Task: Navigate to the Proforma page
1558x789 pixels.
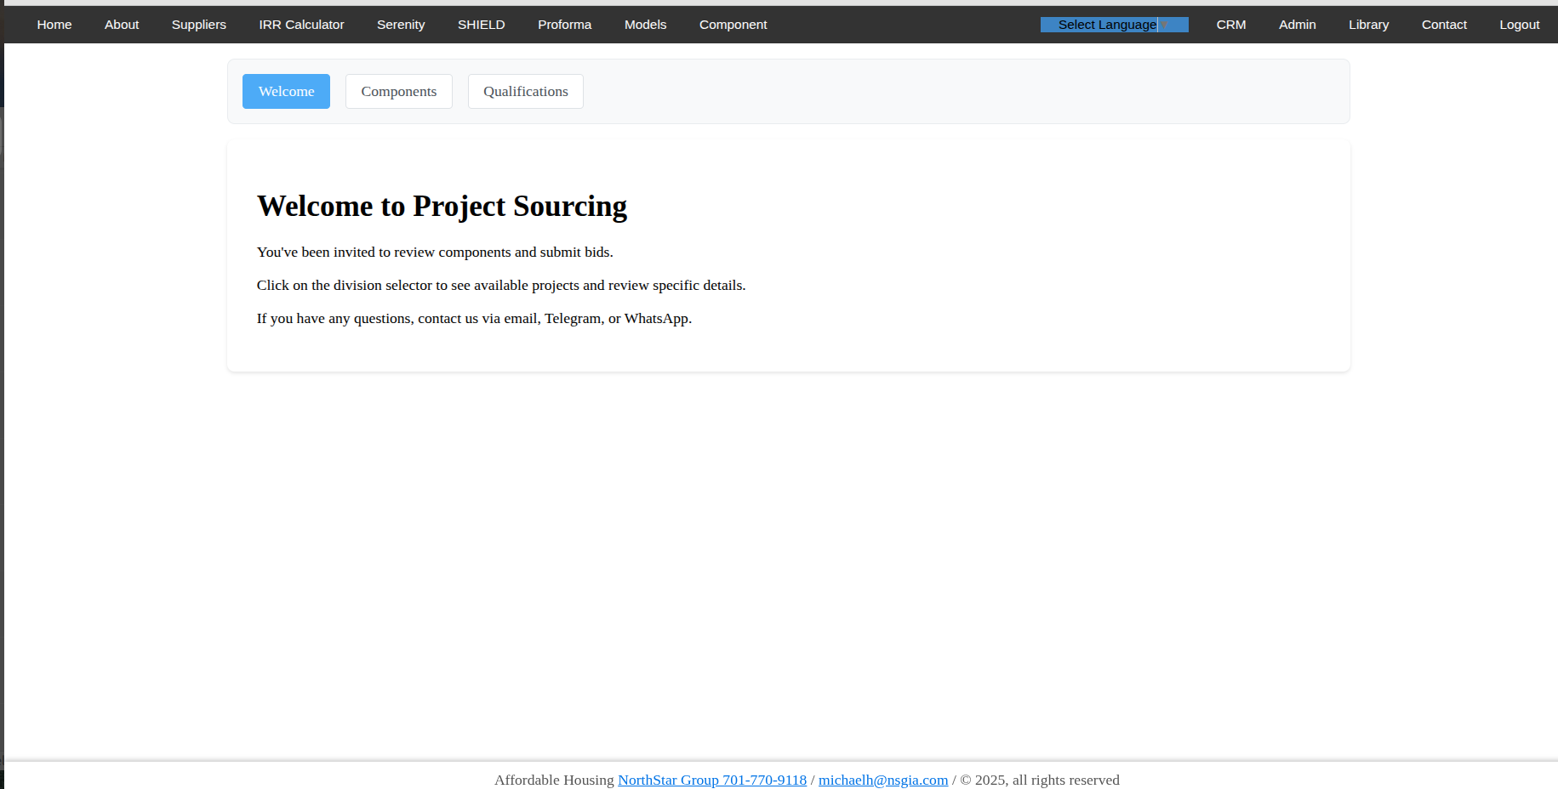Action: (564, 25)
